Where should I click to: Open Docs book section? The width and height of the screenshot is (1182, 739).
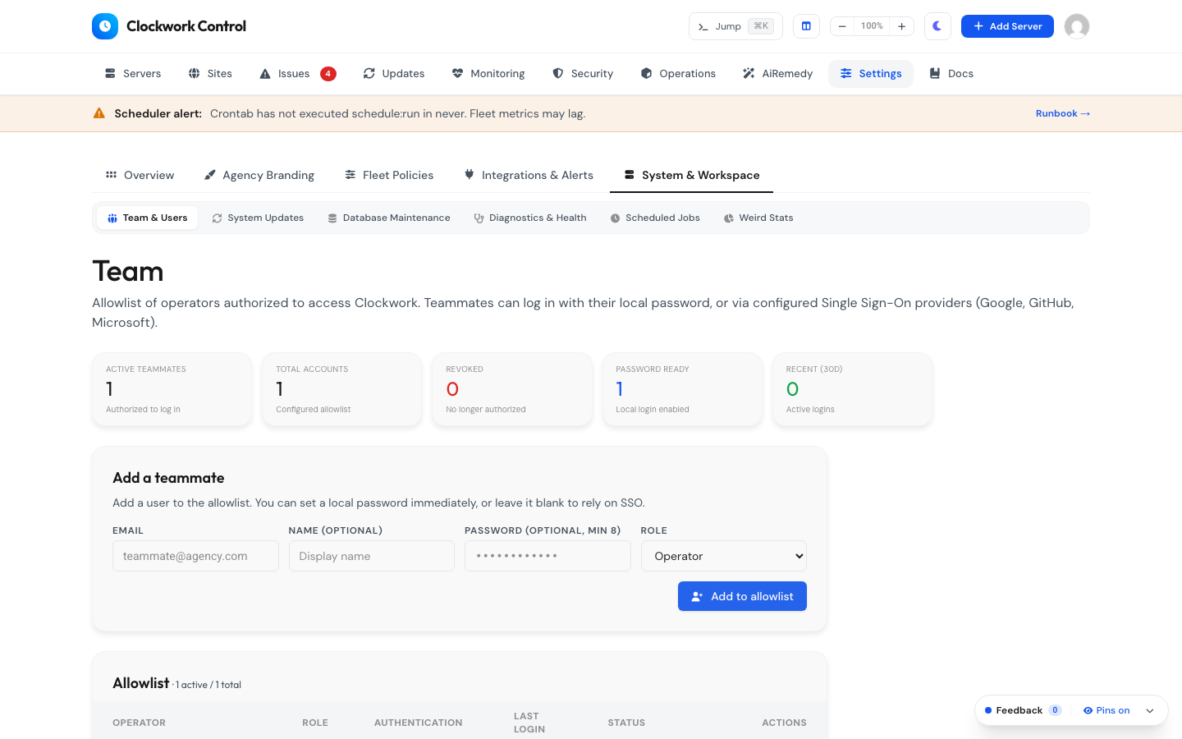click(x=951, y=74)
